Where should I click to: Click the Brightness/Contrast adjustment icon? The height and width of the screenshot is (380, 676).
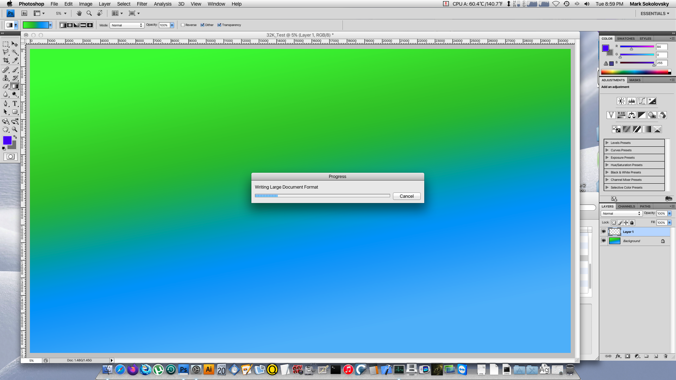[x=621, y=101]
